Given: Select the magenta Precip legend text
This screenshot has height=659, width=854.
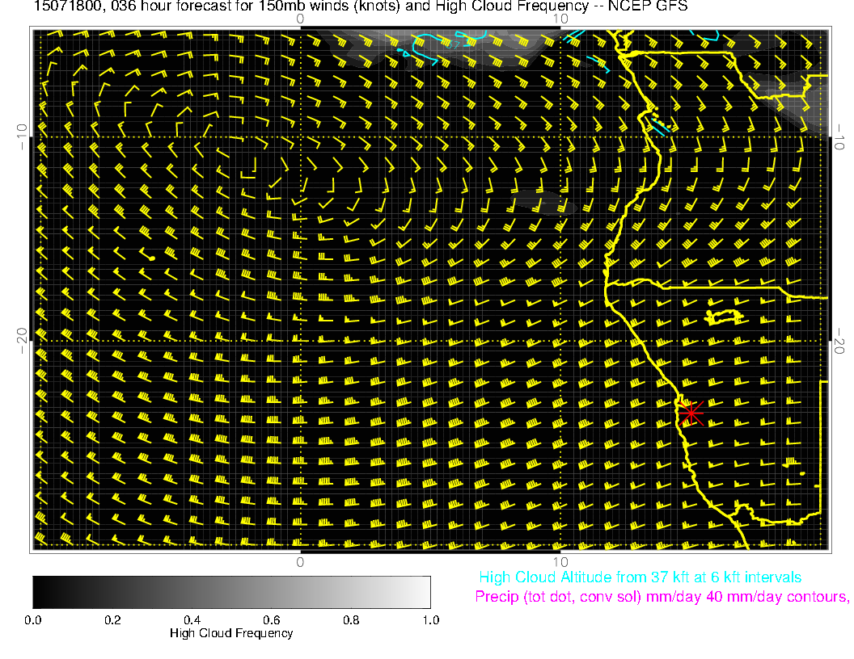Looking at the screenshot, I should point(662,598).
